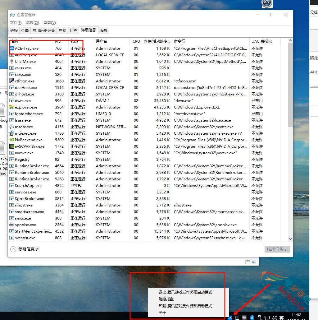Click the 结束任务 button
The width and height of the screenshot is (318, 320).
coord(277,249)
